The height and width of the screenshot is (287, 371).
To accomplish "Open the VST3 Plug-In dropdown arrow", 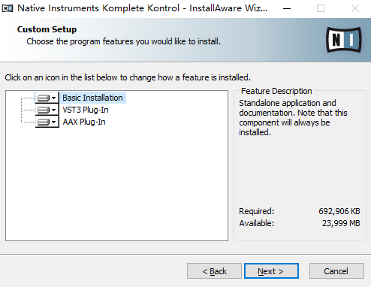I will click(53, 110).
